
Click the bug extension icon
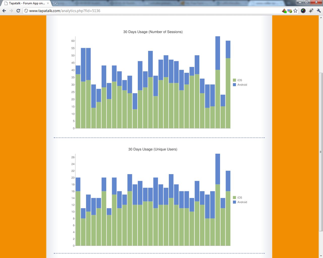pos(311,11)
